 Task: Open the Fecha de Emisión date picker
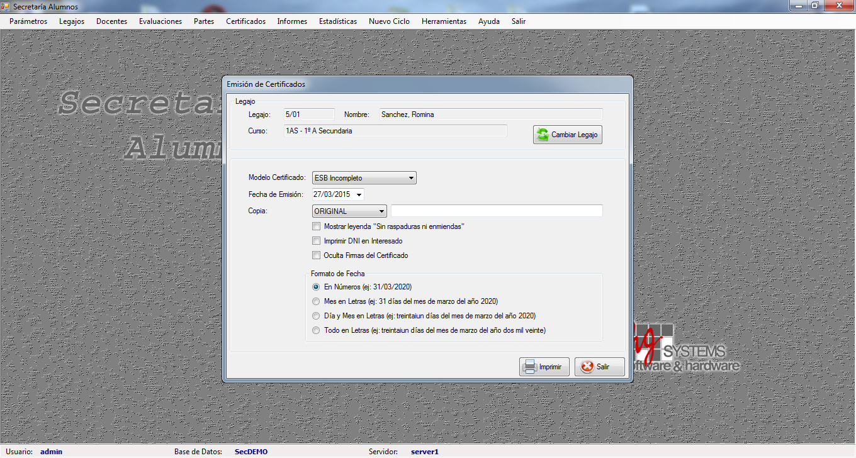(359, 194)
